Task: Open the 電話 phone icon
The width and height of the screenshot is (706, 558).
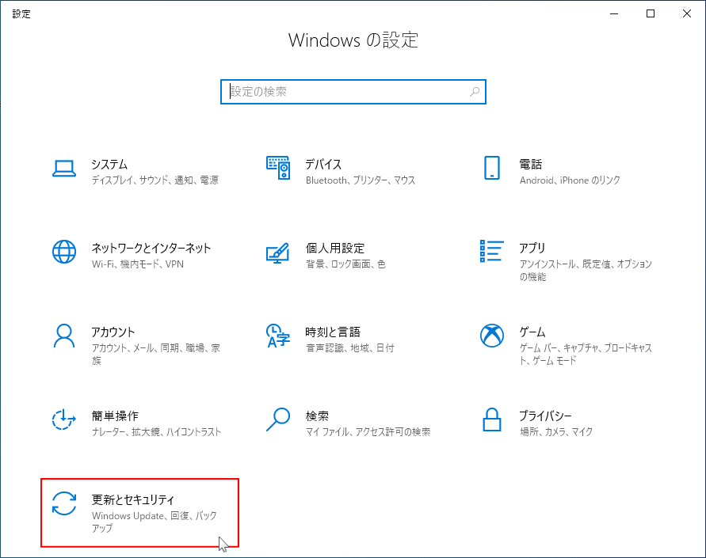Action: pyautogui.click(x=492, y=168)
